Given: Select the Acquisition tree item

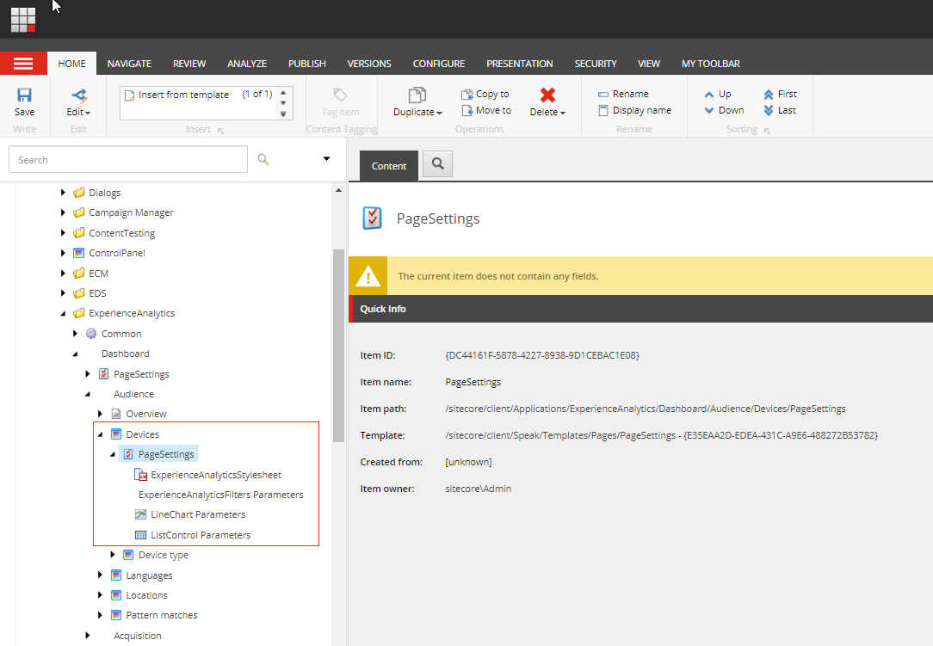Looking at the screenshot, I should click(x=138, y=636).
